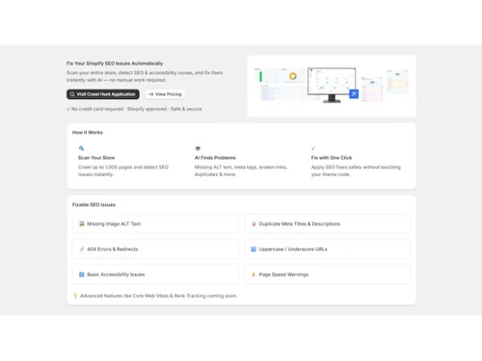The image size is (482, 361).
Task: Click the search icon in Visit Crawl Hunt button
Action: (72, 94)
